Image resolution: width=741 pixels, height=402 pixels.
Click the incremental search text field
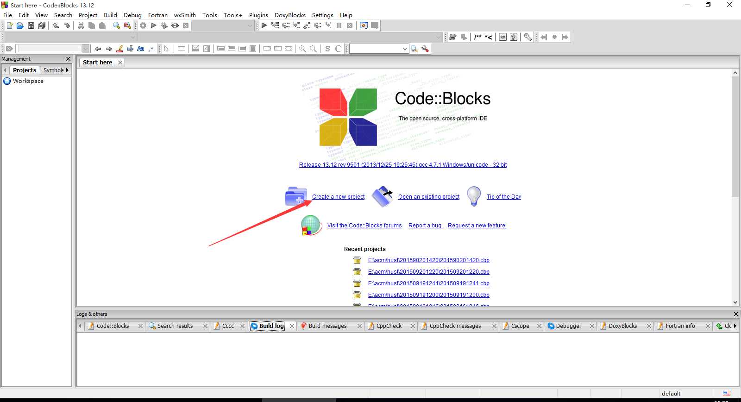tap(49, 49)
